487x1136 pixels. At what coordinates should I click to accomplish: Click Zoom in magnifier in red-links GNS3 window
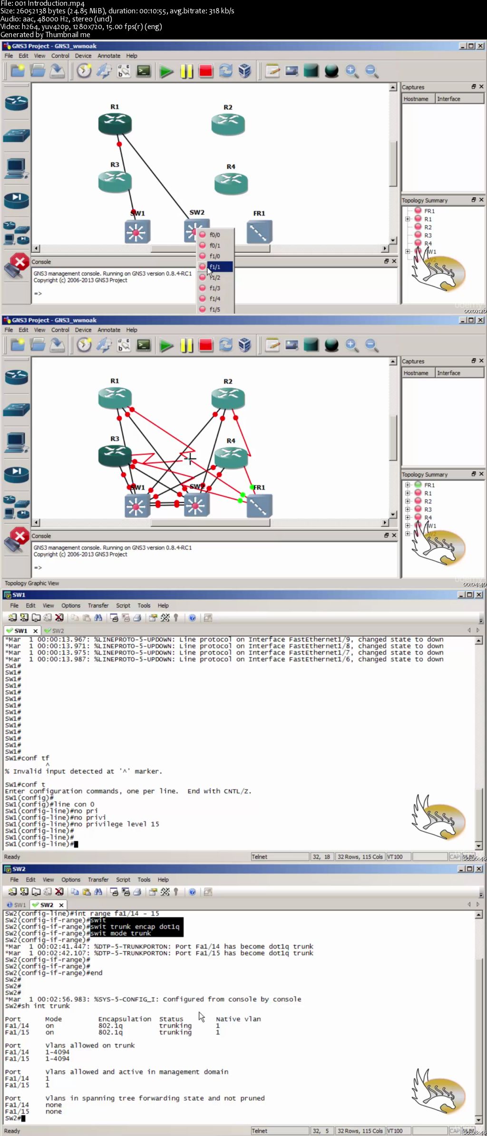(351, 345)
